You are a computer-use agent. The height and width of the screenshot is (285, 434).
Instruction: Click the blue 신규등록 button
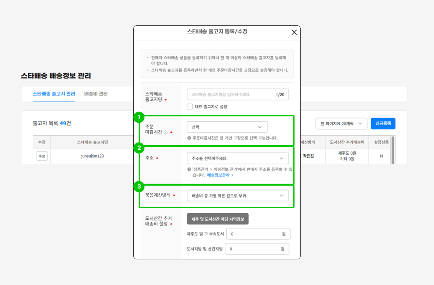[x=383, y=124]
